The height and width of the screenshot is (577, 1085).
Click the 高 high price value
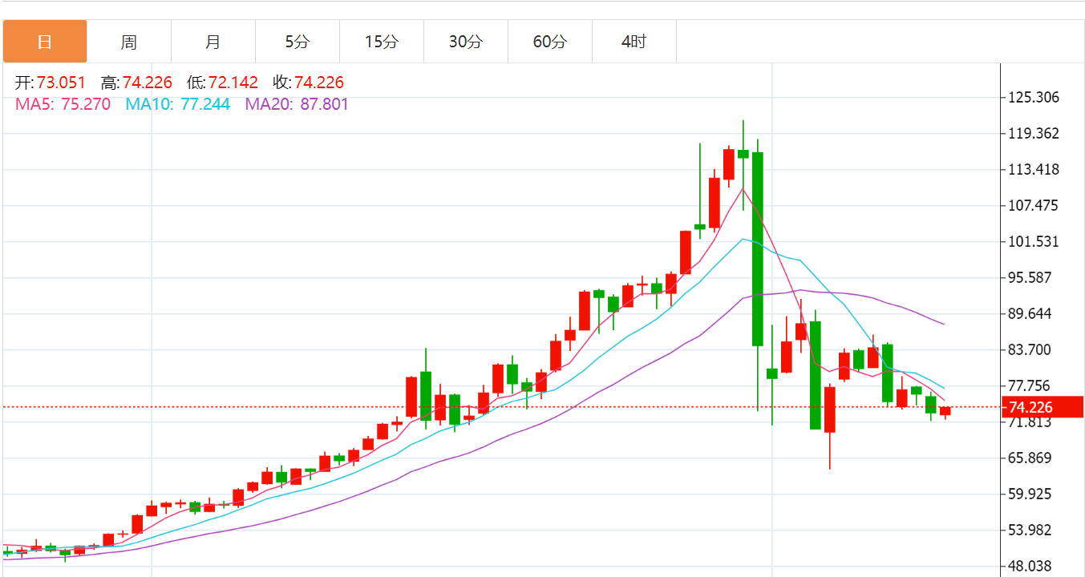pos(147,83)
